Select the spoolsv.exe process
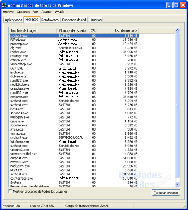 point(74,125)
